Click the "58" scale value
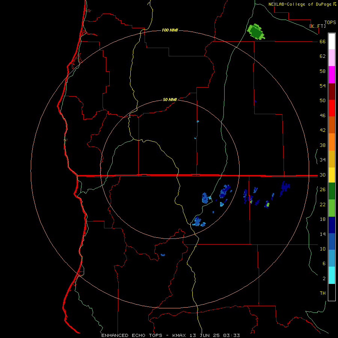The width and height of the screenshot is (338, 338). [x=323, y=71]
